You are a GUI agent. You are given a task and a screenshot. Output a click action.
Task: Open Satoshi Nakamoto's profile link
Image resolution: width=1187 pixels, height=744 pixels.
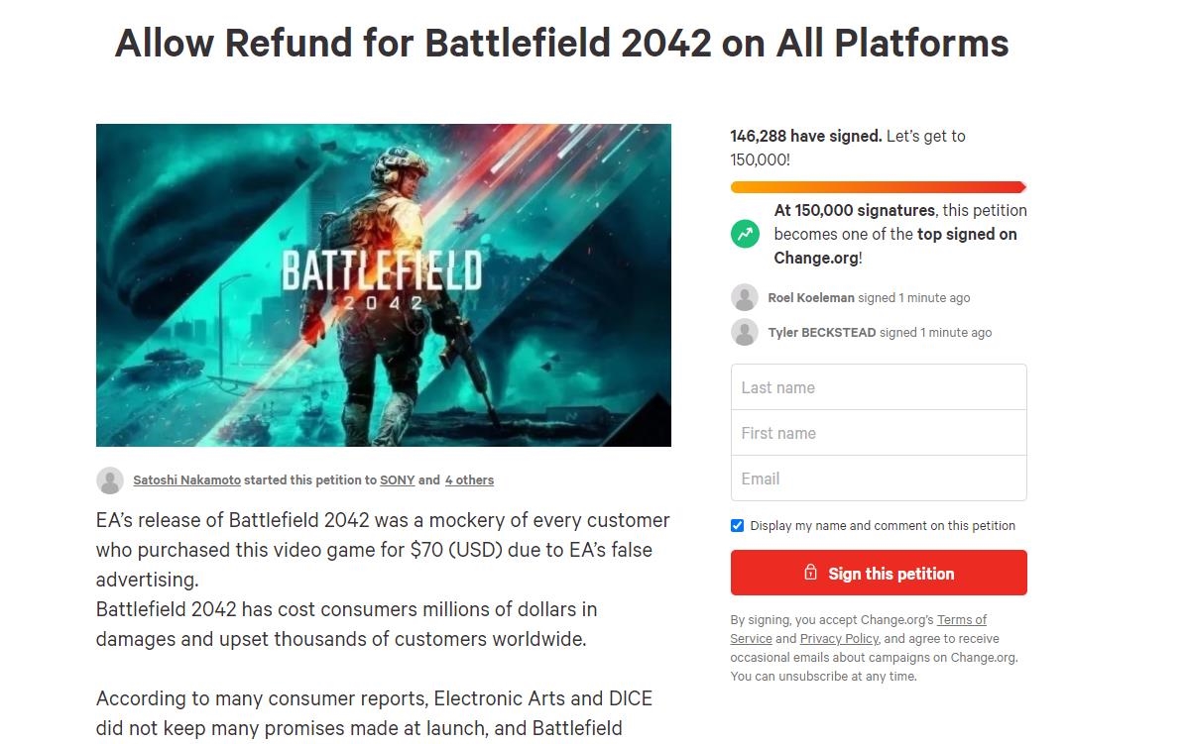coord(186,480)
